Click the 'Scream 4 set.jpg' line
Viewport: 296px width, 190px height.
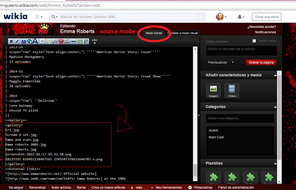(21, 135)
